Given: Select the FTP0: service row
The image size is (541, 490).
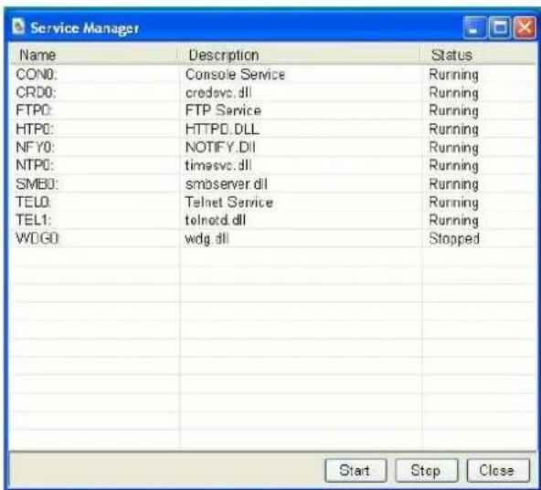Looking at the screenshot, I should point(272,110).
